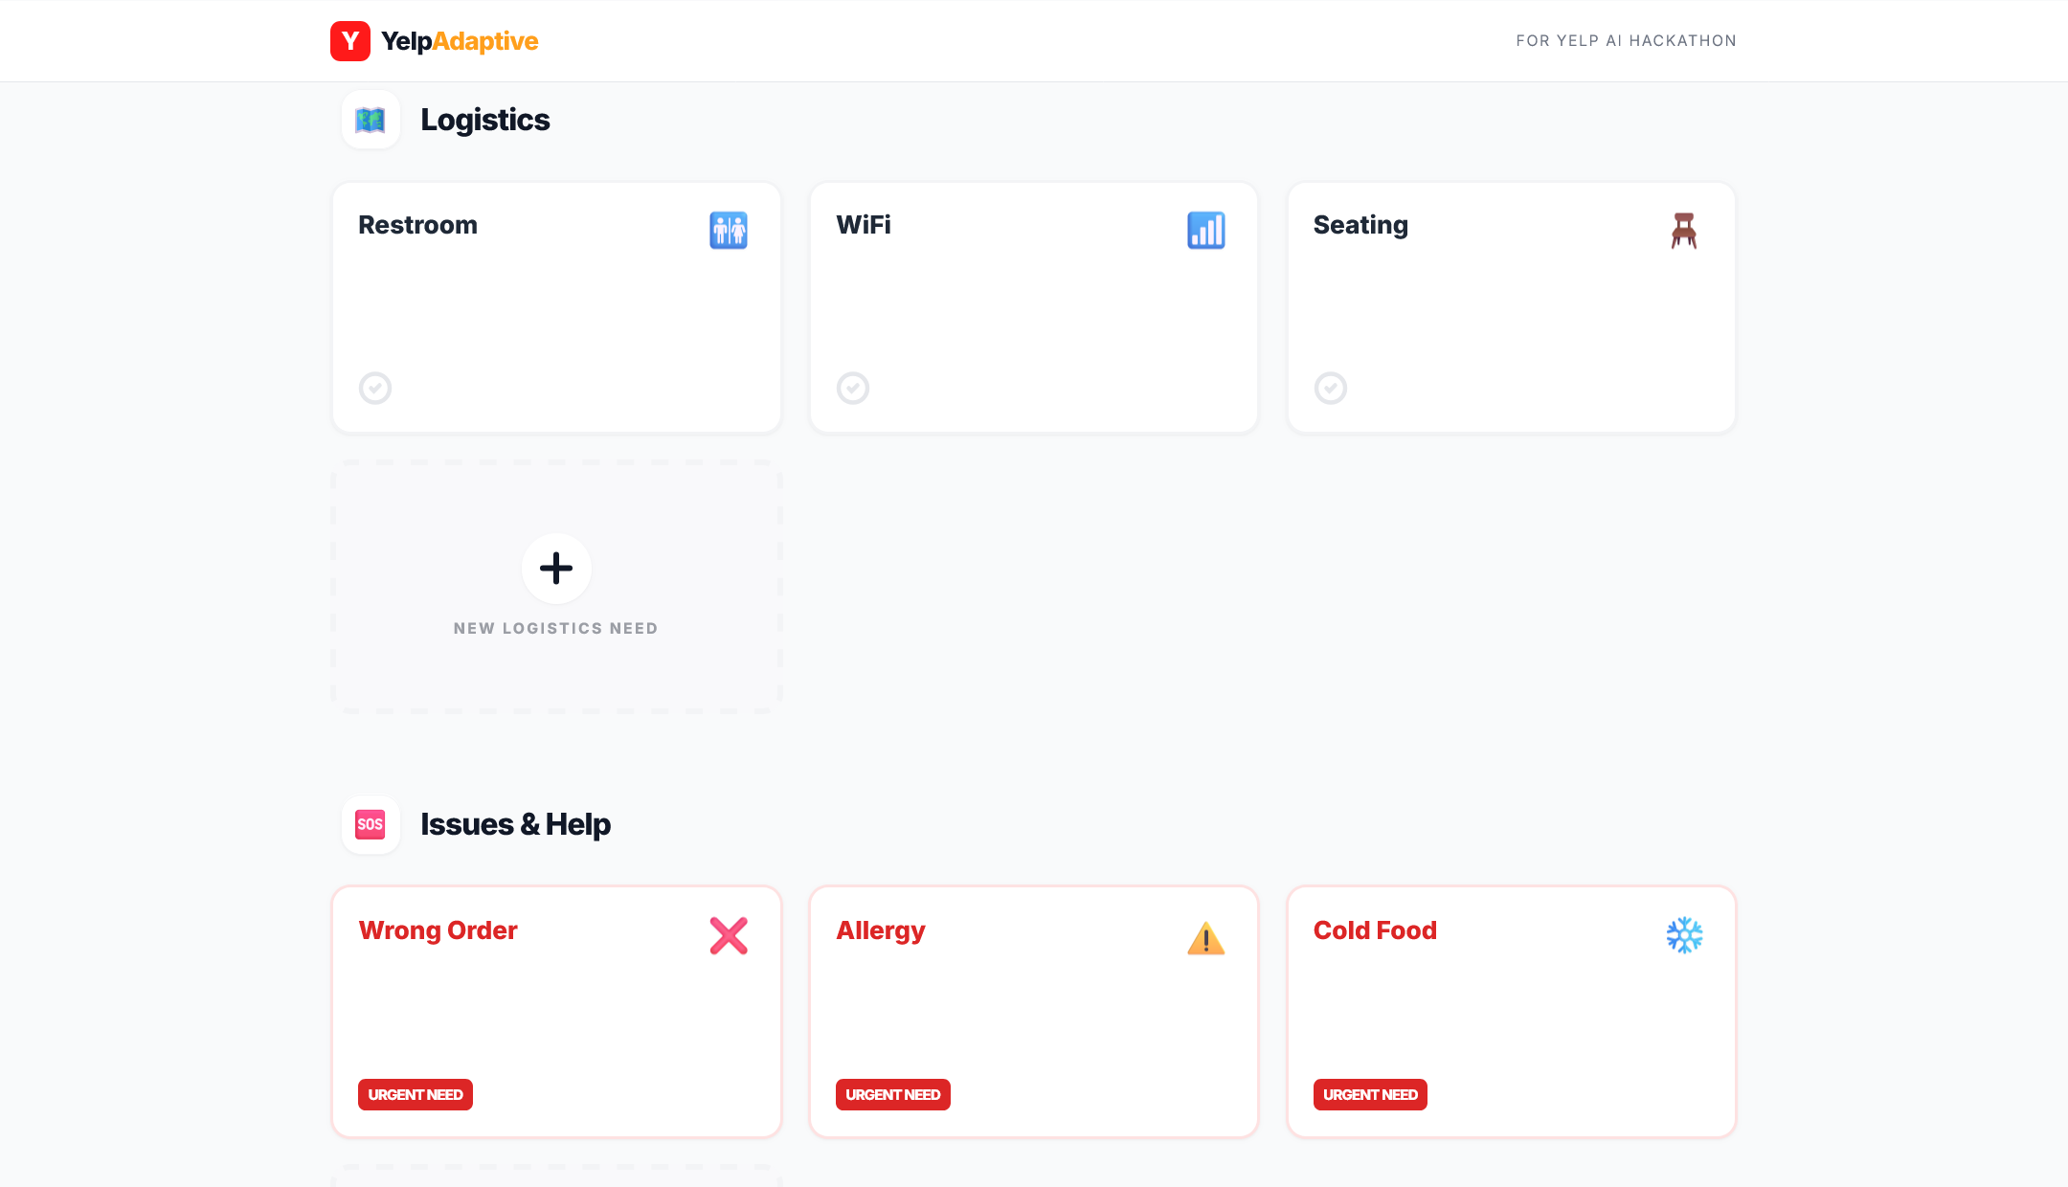Toggle the Seating card checkmark
2068x1187 pixels.
1331,388
